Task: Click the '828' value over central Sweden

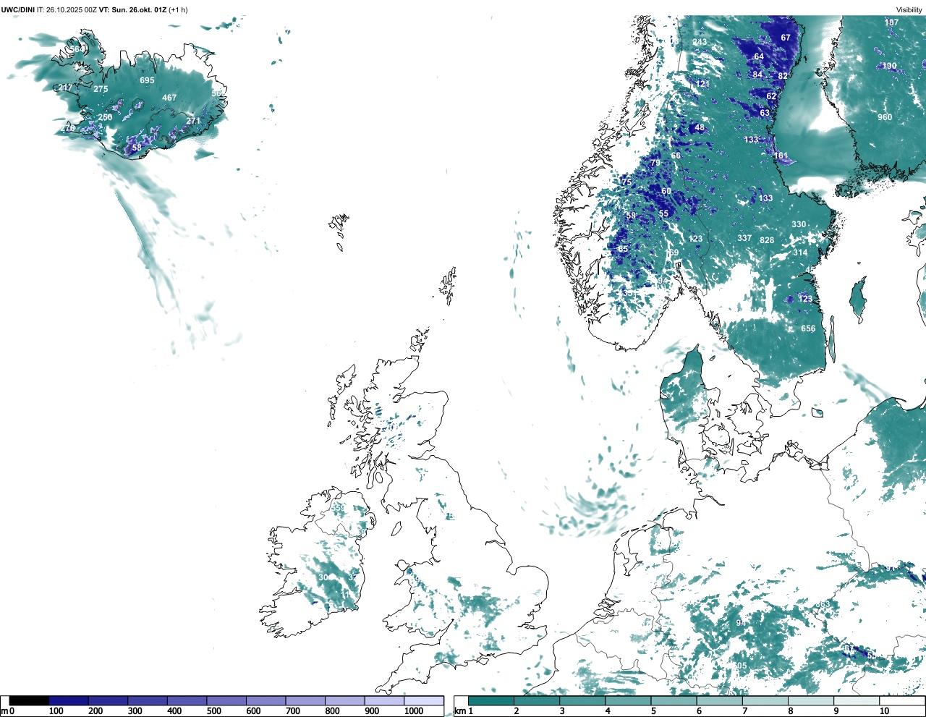Action: click(x=767, y=240)
